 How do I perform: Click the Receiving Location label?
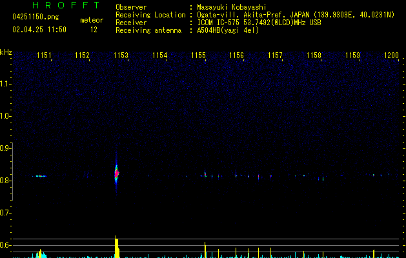150,15
